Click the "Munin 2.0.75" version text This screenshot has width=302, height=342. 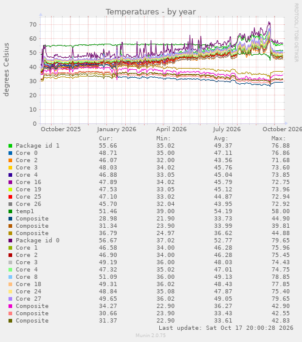click(x=151, y=335)
